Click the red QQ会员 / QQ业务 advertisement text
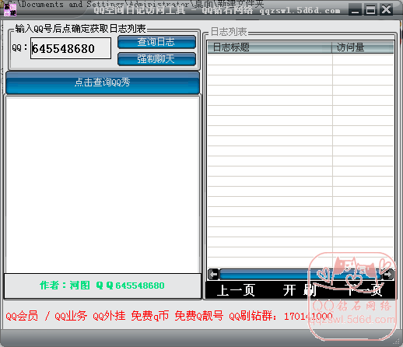Screen dimensions: 403x347 tap(169, 316)
